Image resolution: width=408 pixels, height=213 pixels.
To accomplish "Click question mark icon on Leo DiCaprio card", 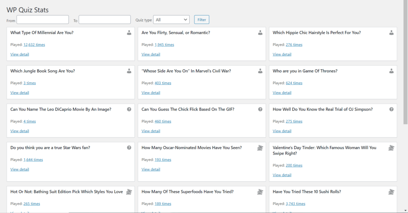I will 129,109.
